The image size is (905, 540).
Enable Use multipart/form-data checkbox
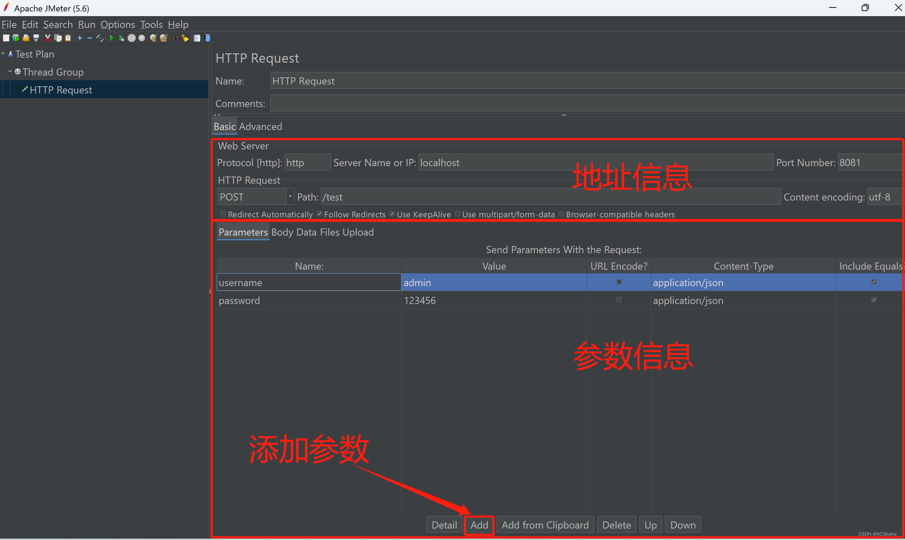[457, 214]
